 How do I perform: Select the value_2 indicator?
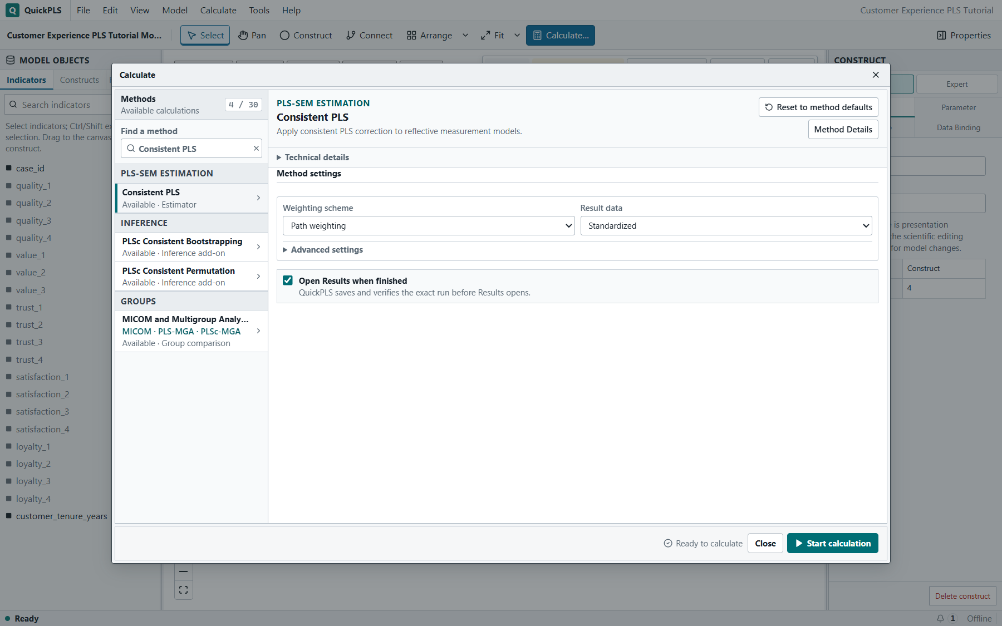coord(31,272)
